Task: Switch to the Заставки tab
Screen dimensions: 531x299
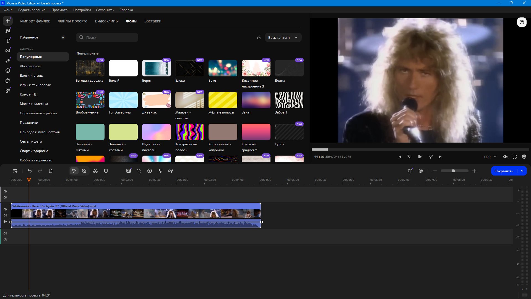Action: click(x=153, y=21)
